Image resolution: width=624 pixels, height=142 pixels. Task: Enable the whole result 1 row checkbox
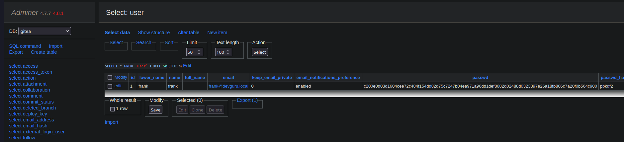[x=113, y=109]
